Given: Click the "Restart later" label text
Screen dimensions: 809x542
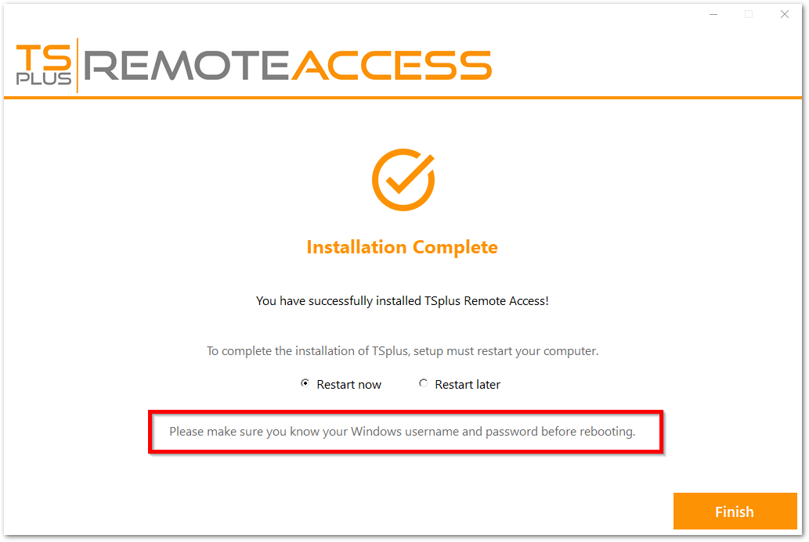Looking at the screenshot, I should coord(468,385).
